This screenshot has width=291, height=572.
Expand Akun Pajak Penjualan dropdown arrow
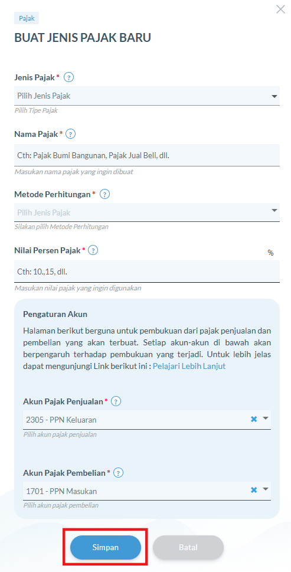point(266,419)
